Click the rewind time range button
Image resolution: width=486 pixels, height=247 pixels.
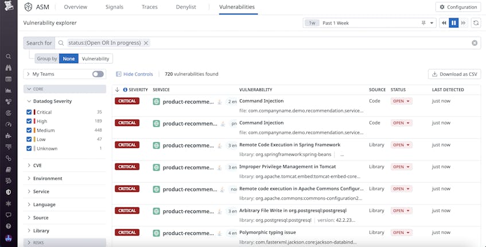(x=444, y=23)
